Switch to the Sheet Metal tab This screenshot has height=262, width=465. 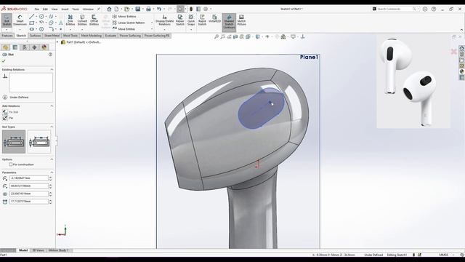[52, 36]
